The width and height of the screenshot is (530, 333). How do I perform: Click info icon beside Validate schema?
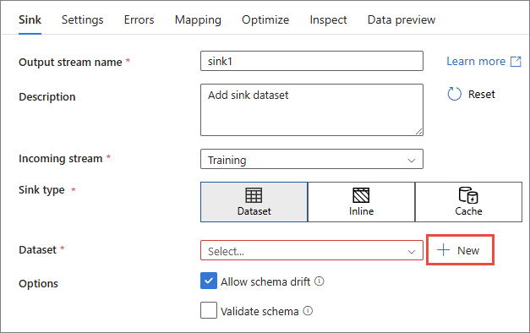(x=308, y=311)
